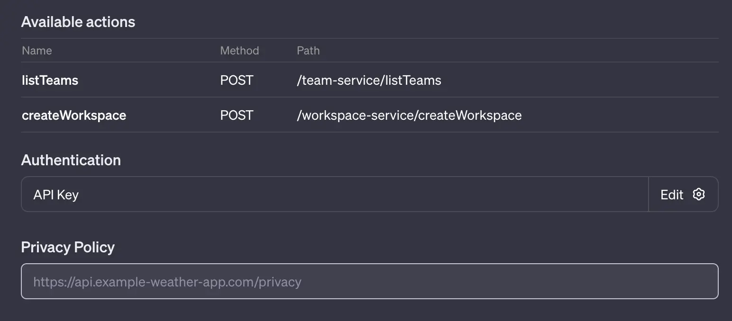Click the placeholder privacy URL text
The image size is (732, 321).
[167, 281]
